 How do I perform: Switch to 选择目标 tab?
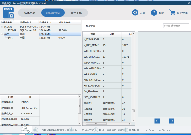coord(30,13)
